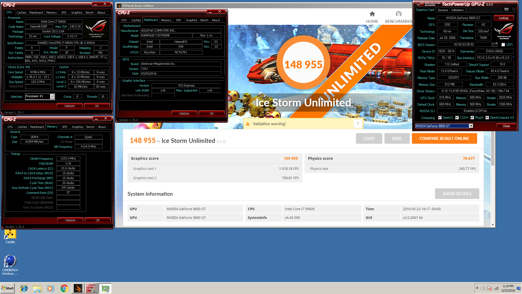
Task: Click the Start button
Action: [8, 288]
